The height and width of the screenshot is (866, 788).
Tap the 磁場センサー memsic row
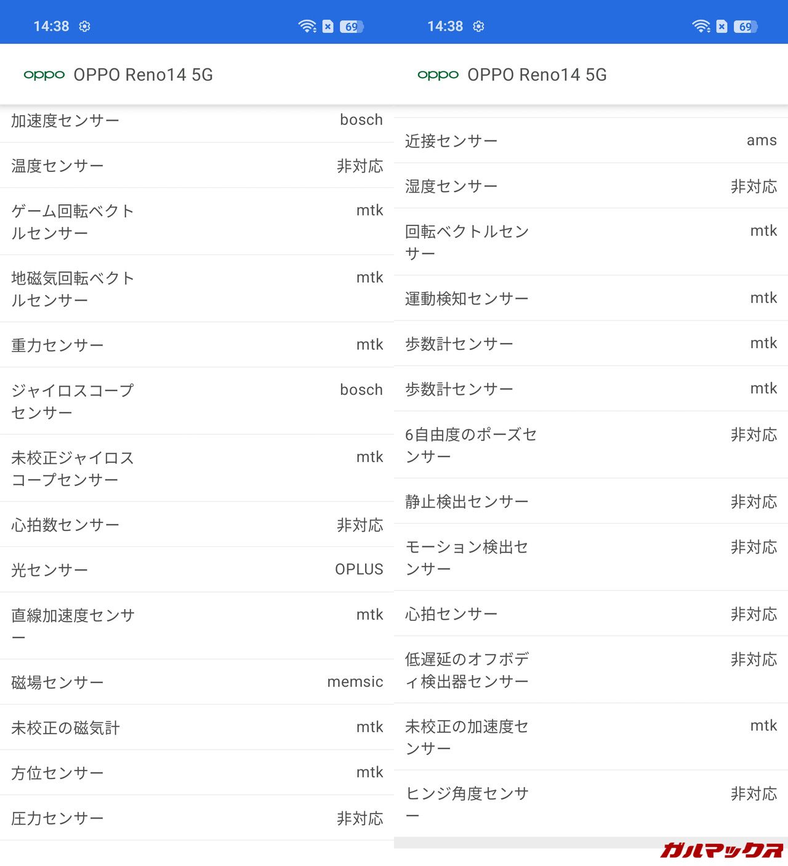[197, 682]
